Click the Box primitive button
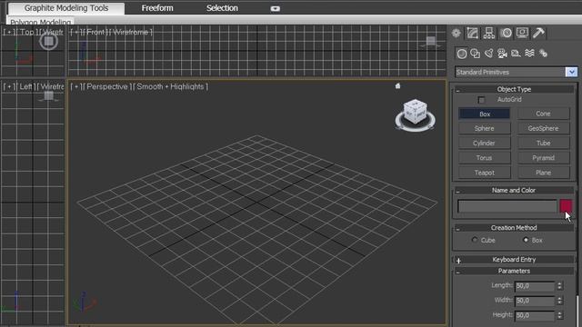 [x=485, y=114]
